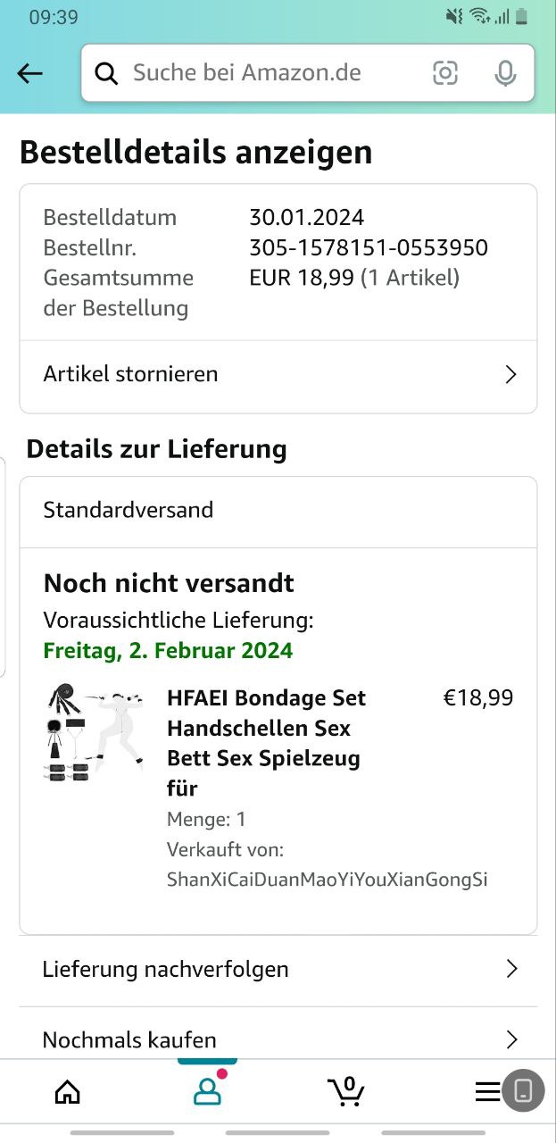Select Lieferung nachverfolgen option
Screen dimensions: 556x1143
click(x=165, y=969)
